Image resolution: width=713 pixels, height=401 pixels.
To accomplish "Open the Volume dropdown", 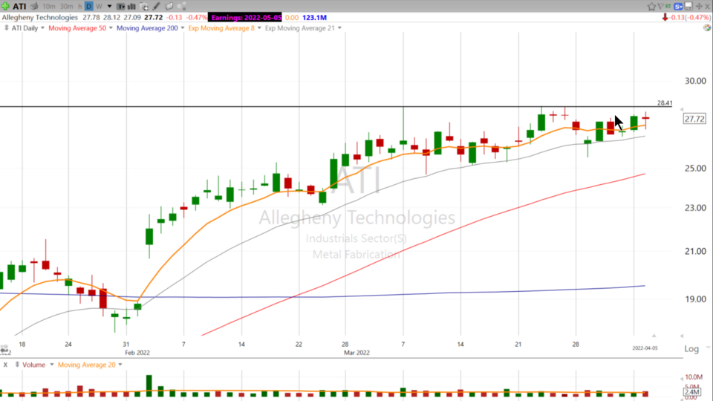I will pos(51,365).
